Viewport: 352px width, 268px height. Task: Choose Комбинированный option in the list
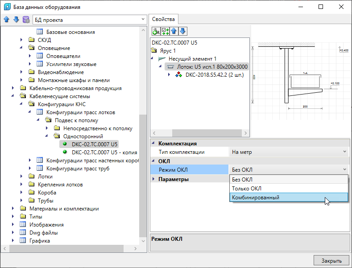289,198
